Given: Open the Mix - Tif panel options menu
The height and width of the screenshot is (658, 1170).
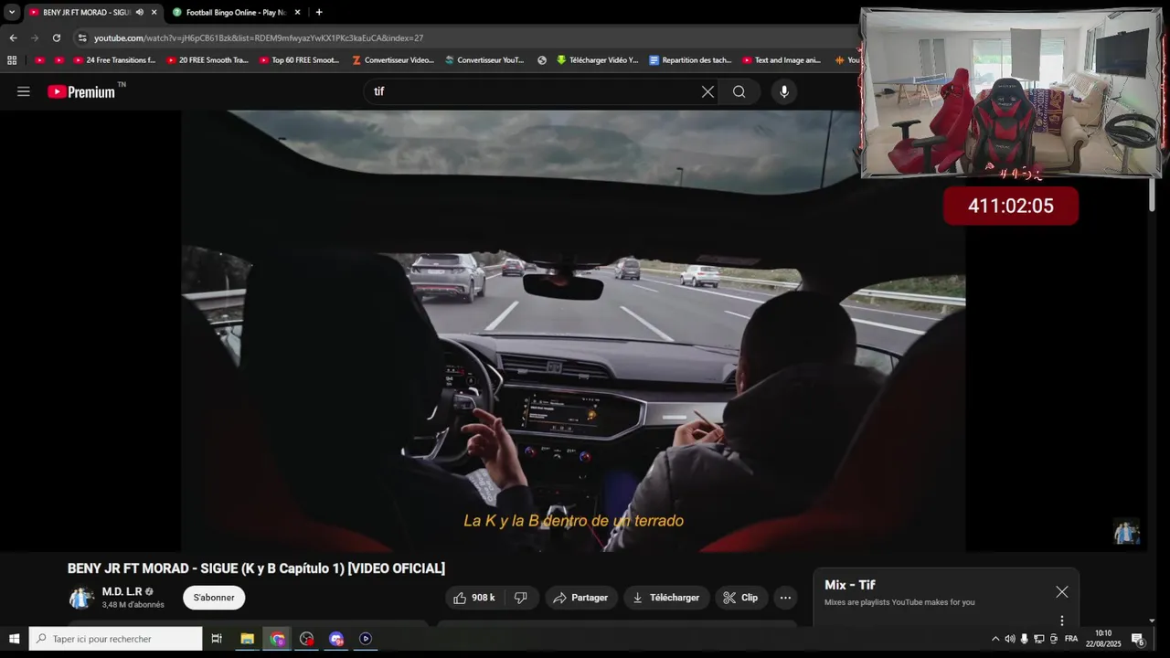Looking at the screenshot, I should click(1061, 621).
